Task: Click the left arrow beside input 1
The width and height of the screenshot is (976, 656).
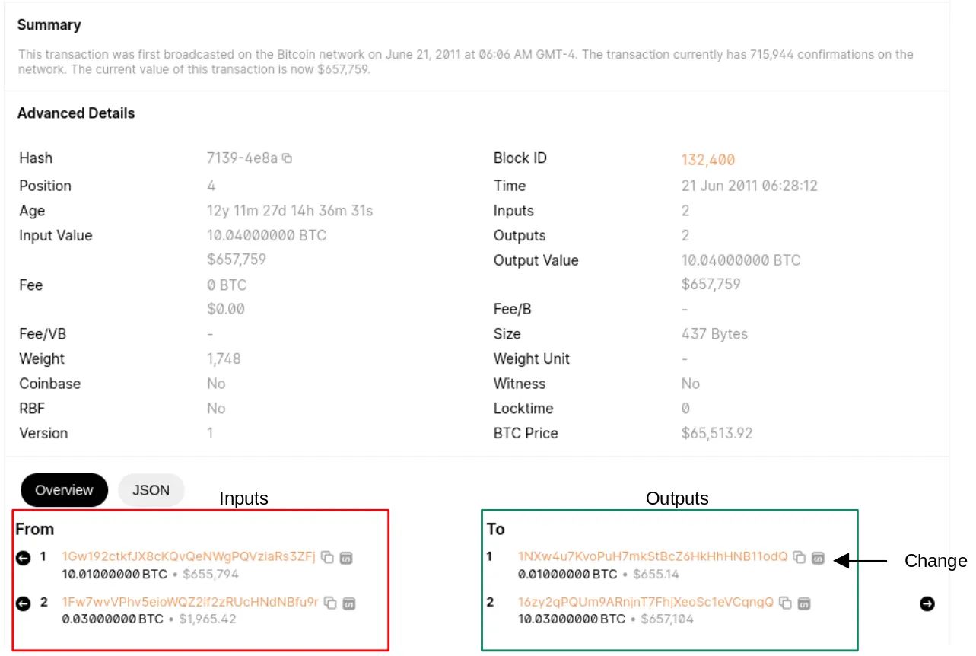Action: pyautogui.click(x=22, y=556)
